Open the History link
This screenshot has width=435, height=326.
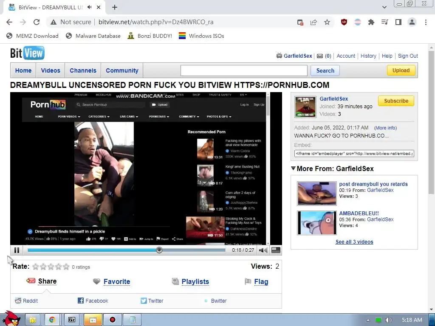(368, 56)
